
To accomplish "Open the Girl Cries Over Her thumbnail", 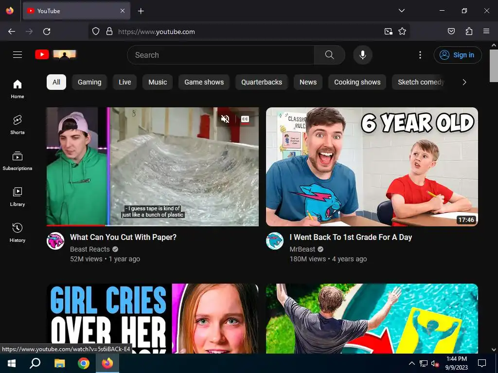I will [x=152, y=319].
